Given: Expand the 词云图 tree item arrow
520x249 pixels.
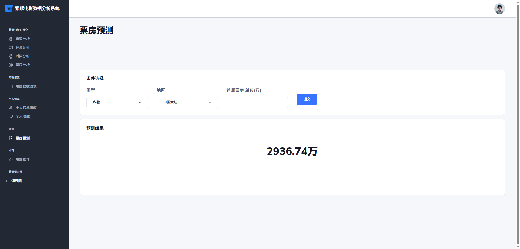Looking at the screenshot, I should (x=6, y=181).
